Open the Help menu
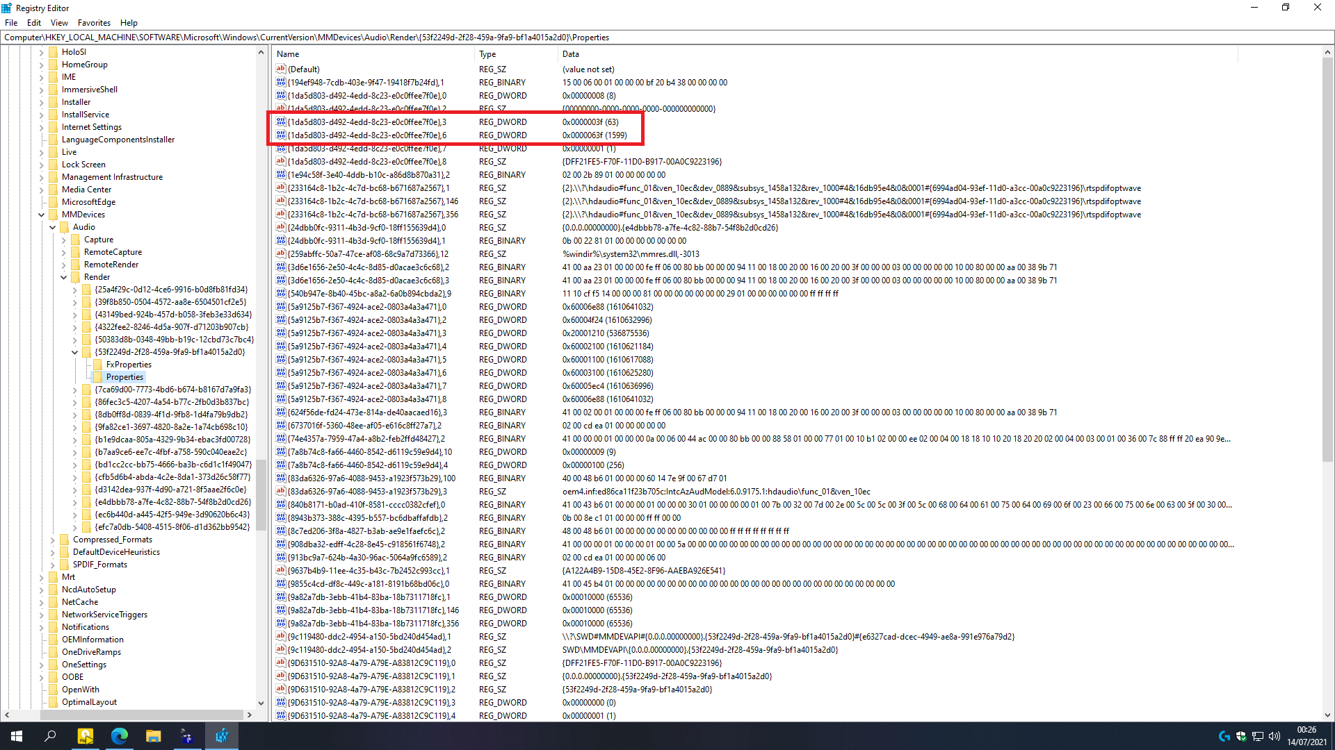This screenshot has width=1335, height=750. [129, 23]
